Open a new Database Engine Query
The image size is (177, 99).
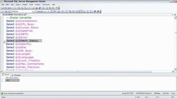pos(15,8)
